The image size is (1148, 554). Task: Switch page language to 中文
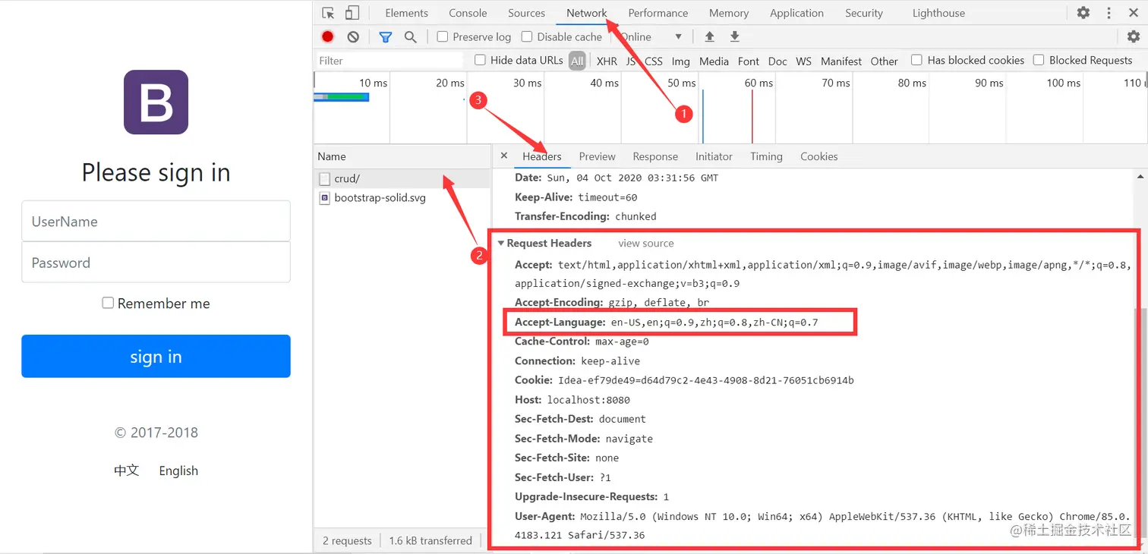pos(127,471)
